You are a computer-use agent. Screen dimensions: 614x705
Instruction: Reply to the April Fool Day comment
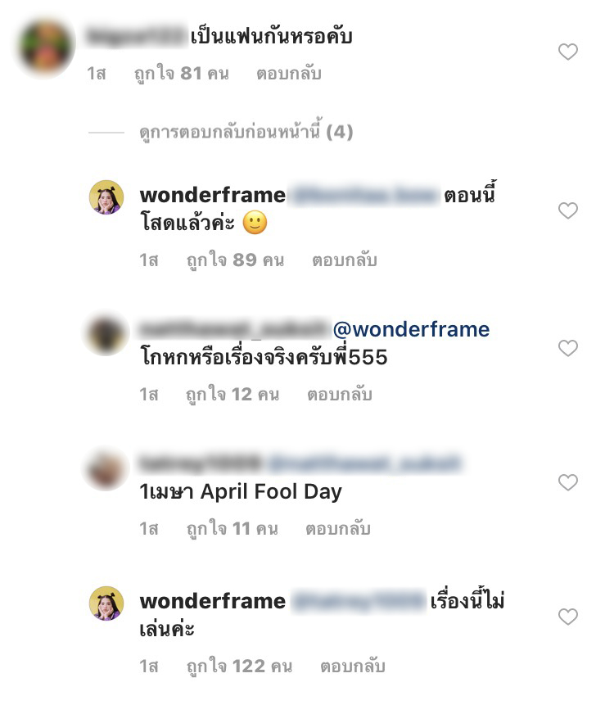pyautogui.click(x=338, y=528)
